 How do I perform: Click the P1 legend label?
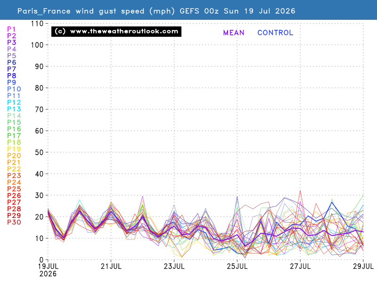pyautogui.click(x=11, y=29)
